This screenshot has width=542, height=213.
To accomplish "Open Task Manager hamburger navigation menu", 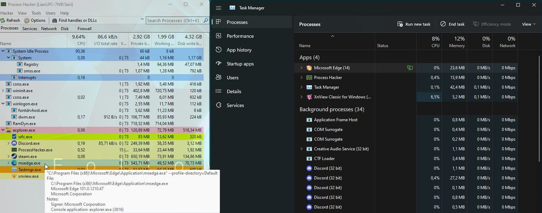I will (x=218, y=8).
